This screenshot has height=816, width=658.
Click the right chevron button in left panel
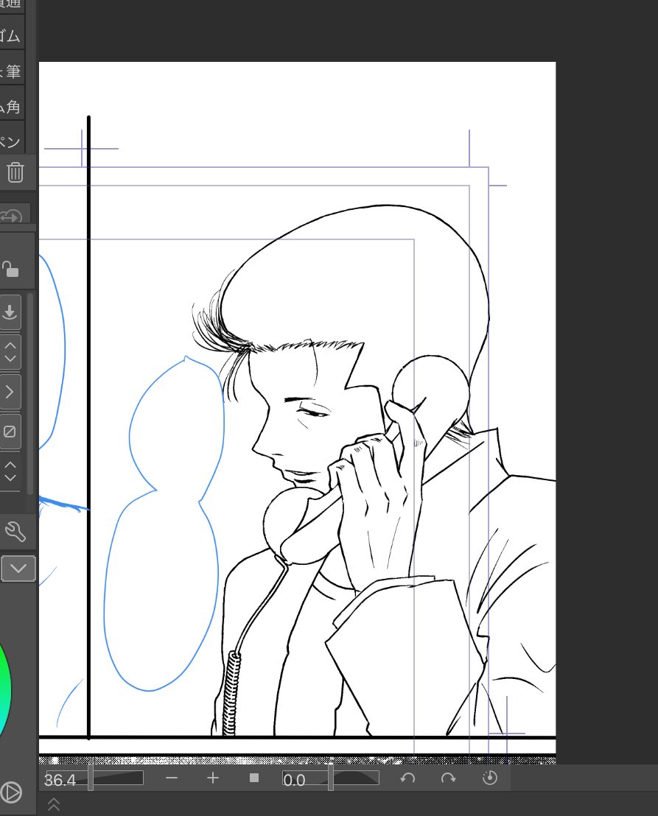pyautogui.click(x=10, y=392)
